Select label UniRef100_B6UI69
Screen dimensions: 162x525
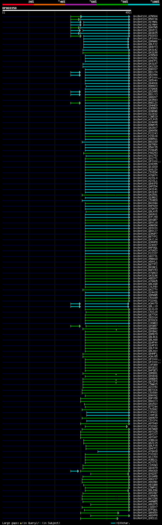click(x=145, y=142)
